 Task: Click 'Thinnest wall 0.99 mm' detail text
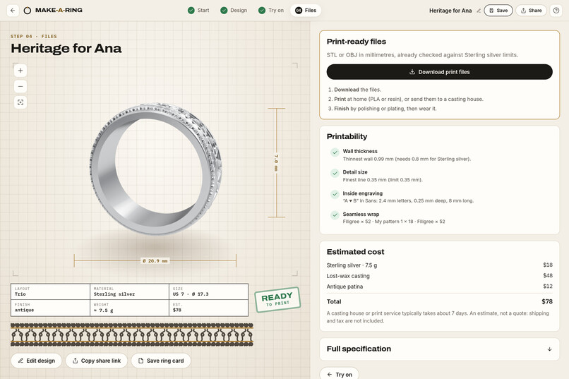click(407, 159)
